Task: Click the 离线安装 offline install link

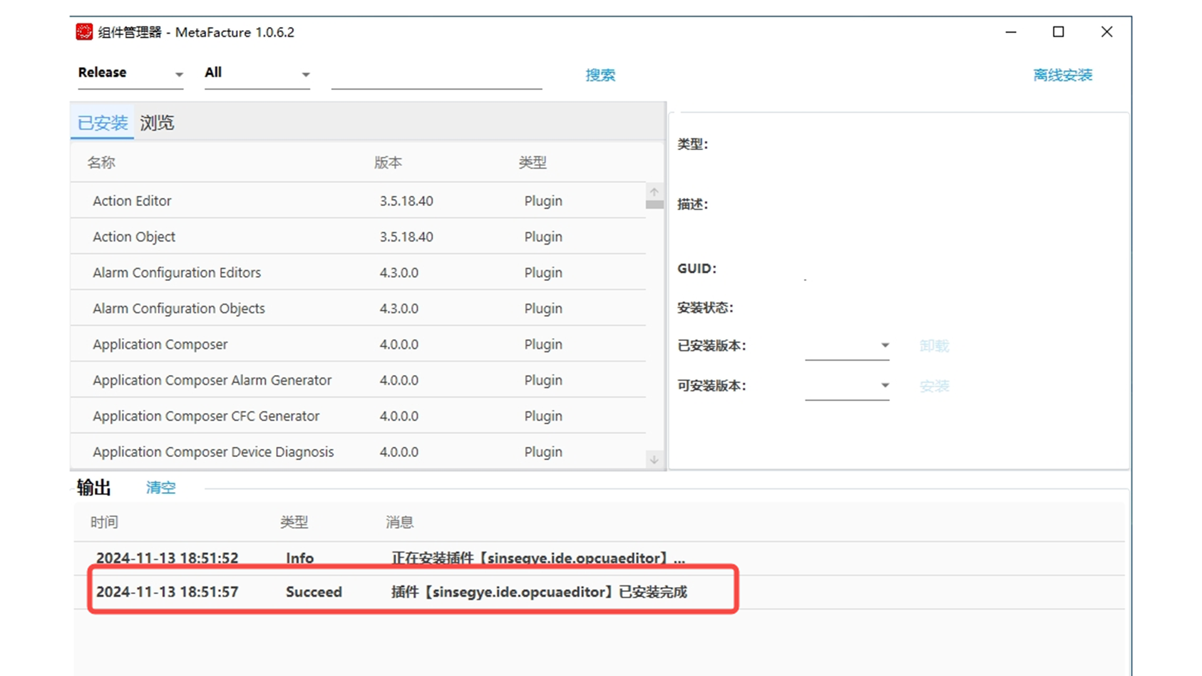Action: 1062,75
